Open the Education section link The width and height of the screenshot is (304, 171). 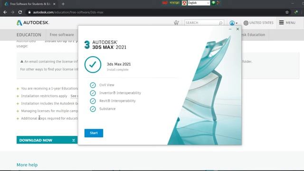pyautogui.click(x=29, y=35)
